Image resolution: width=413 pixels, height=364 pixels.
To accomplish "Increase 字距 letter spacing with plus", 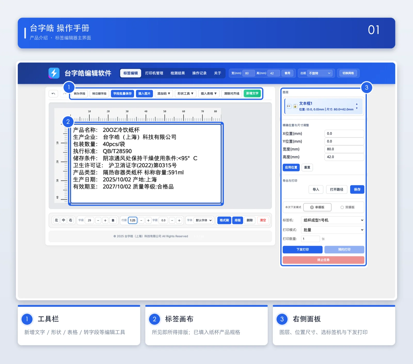I will point(179,220).
